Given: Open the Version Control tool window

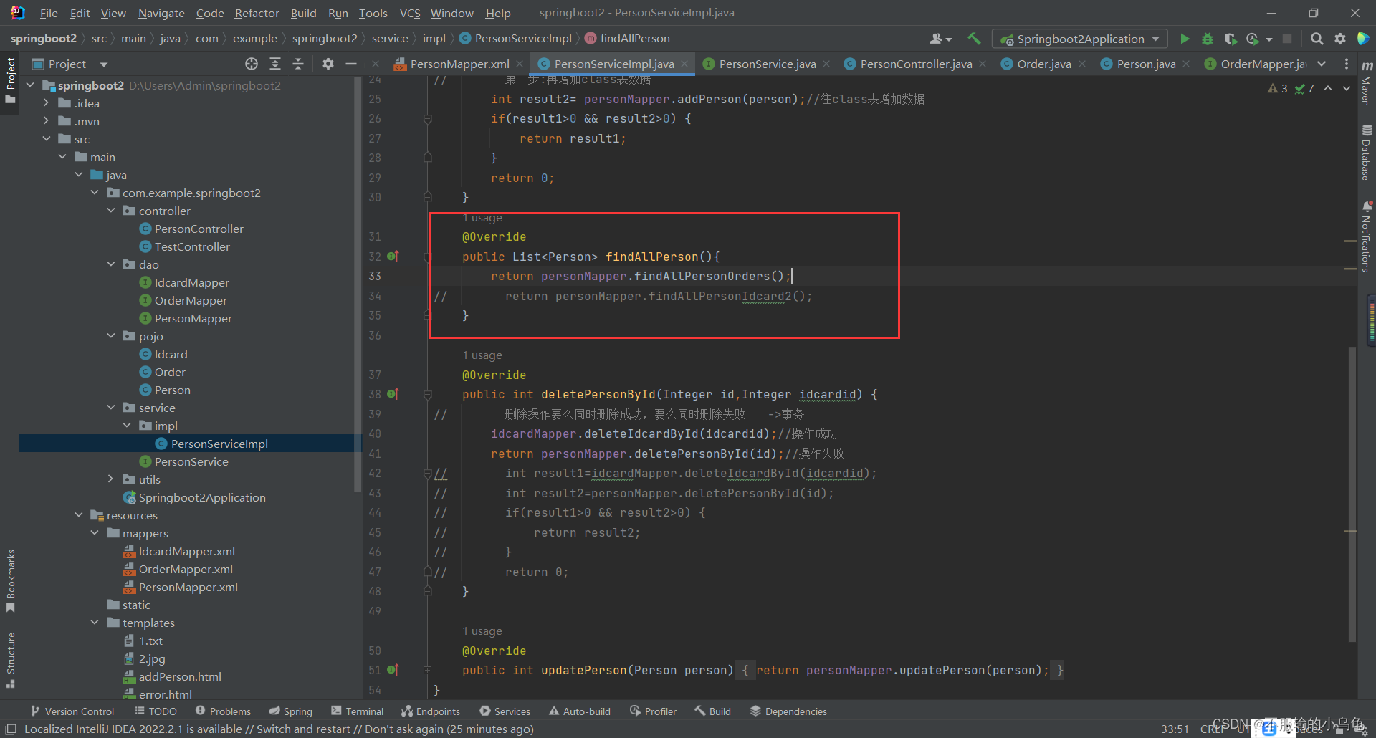Looking at the screenshot, I should [x=72, y=711].
